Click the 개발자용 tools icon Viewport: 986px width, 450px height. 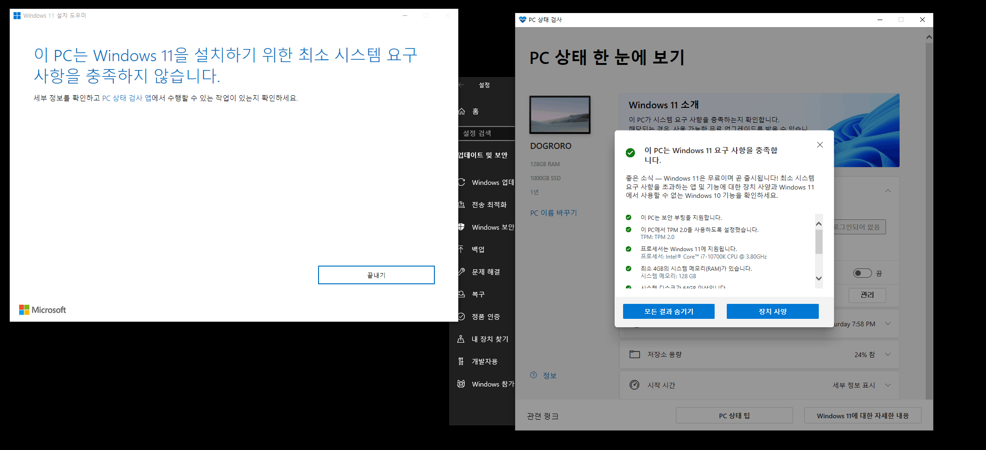tap(461, 361)
